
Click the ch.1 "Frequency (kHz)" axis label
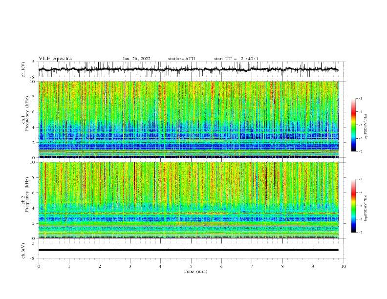(x=27, y=114)
